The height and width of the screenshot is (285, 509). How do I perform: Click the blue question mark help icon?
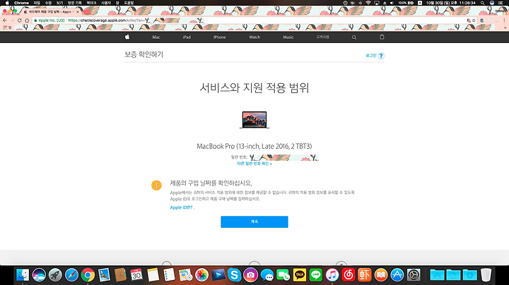[381, 56]
